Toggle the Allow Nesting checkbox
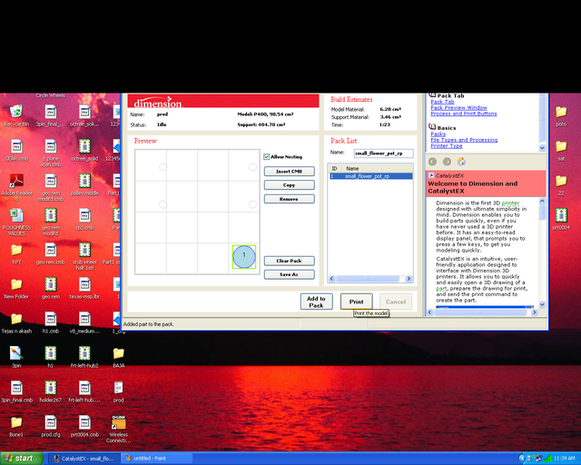581x465 pixels. [x=266, y=157]
